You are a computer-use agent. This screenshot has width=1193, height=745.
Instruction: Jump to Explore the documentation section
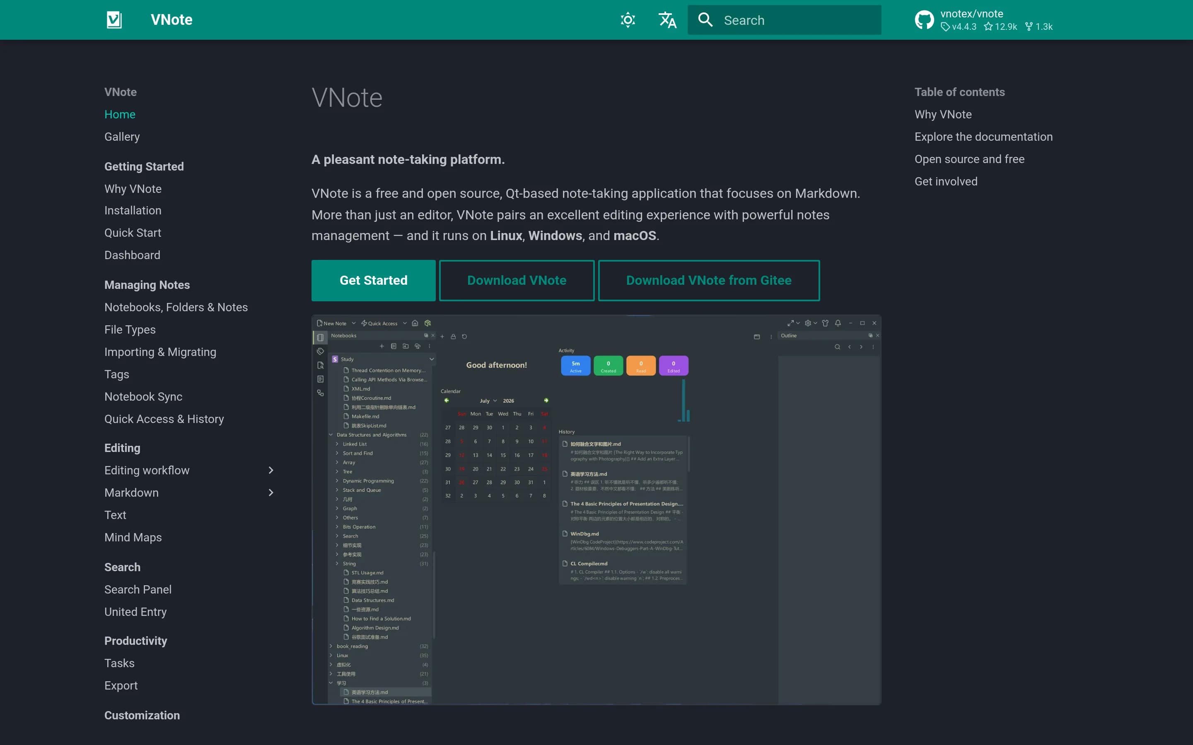click(983, 137)
